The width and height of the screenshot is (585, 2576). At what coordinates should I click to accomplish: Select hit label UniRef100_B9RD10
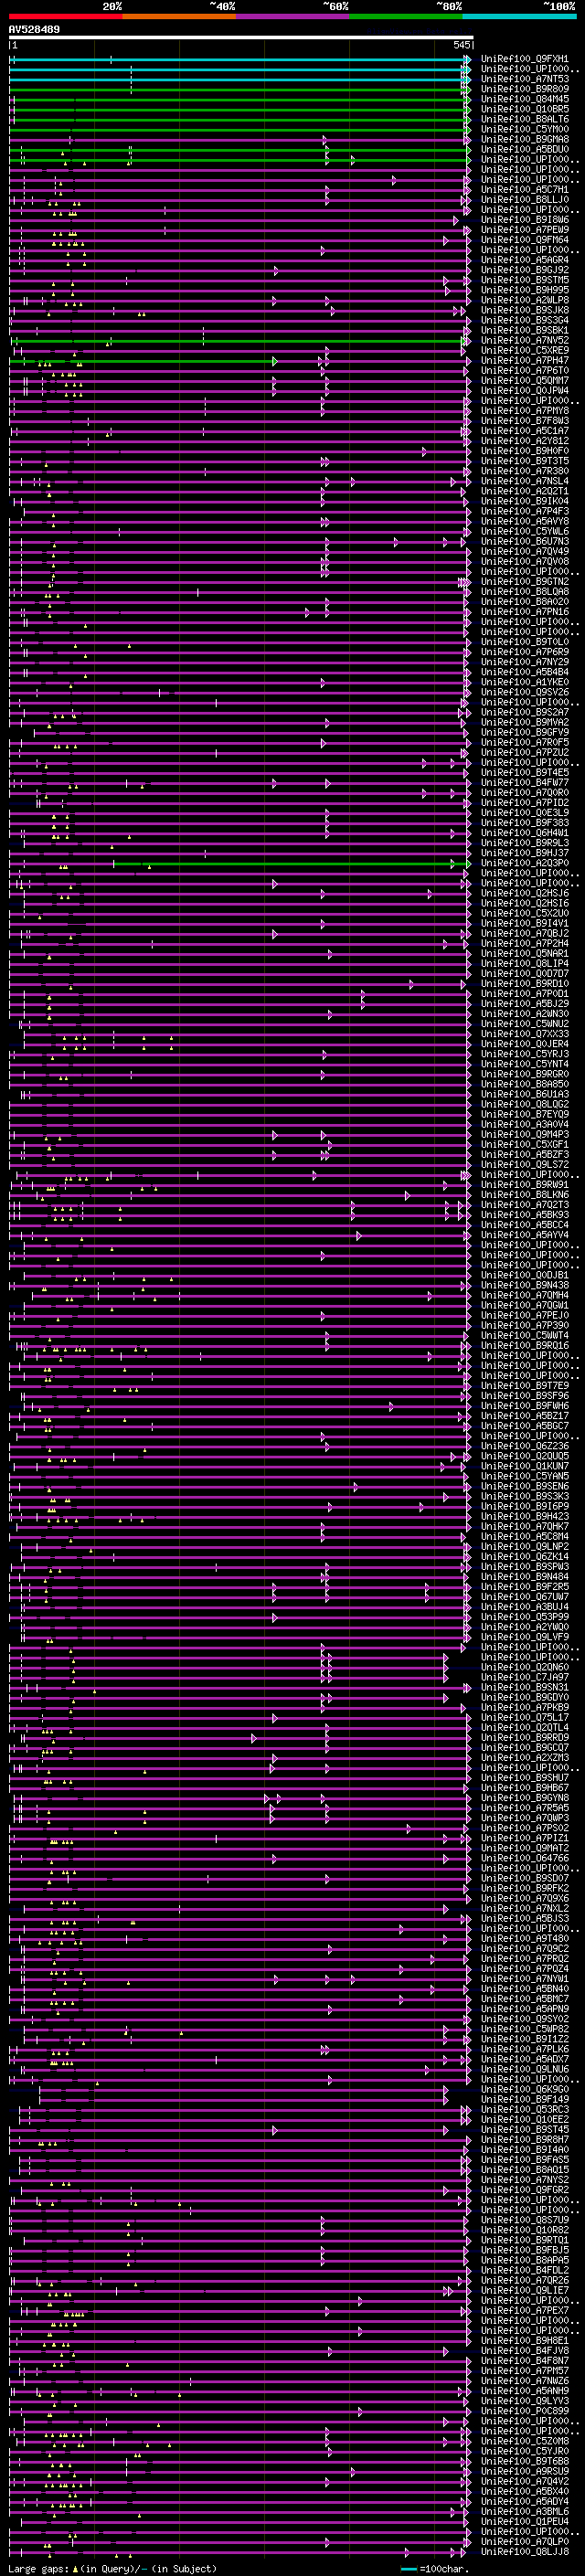[525, 983]
